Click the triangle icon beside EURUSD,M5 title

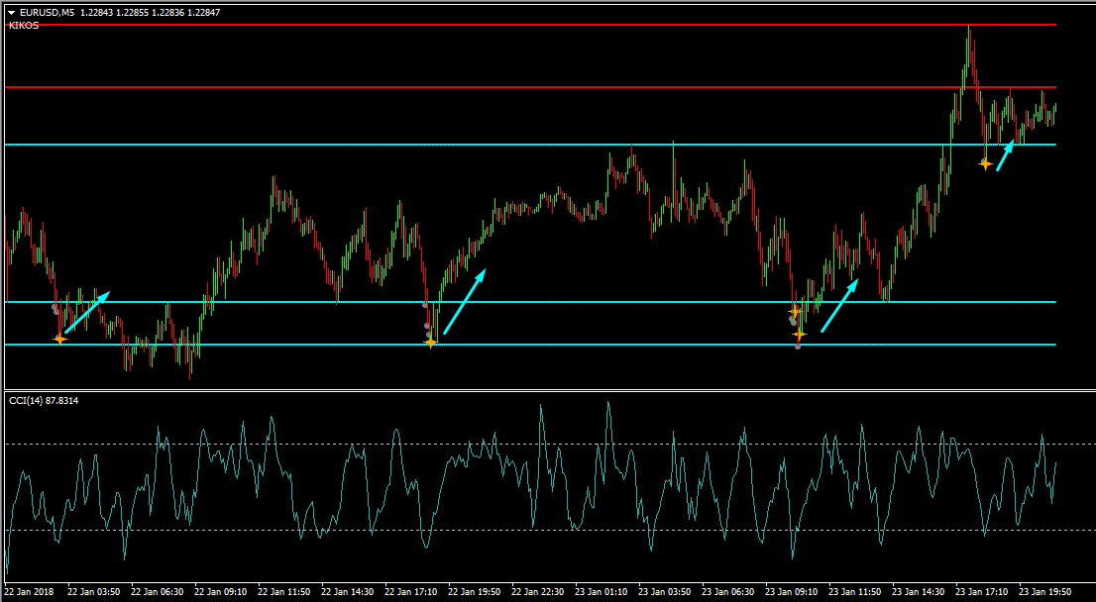coord(11,12)
